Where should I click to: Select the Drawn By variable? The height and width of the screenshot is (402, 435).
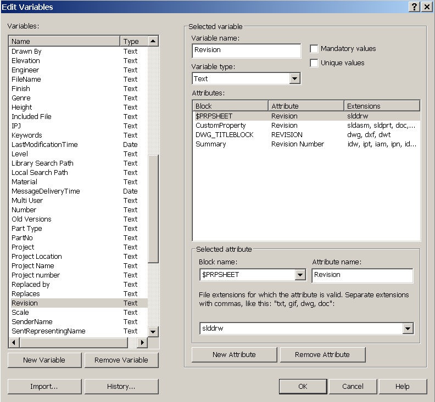[79, 51]
